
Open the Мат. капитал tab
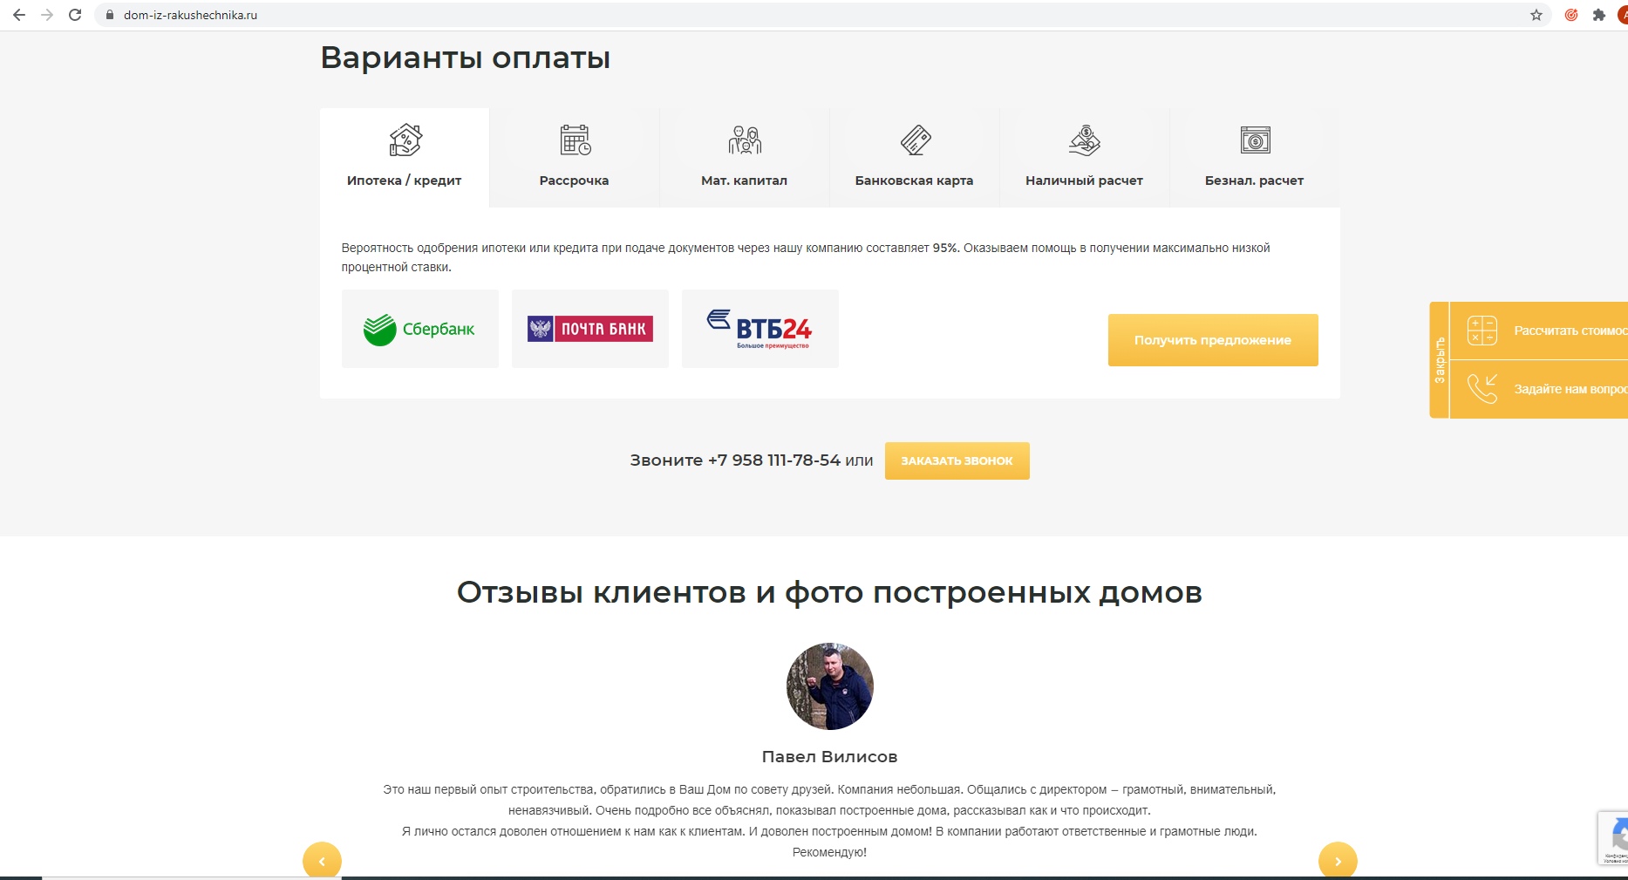click(x=745, y=158)
